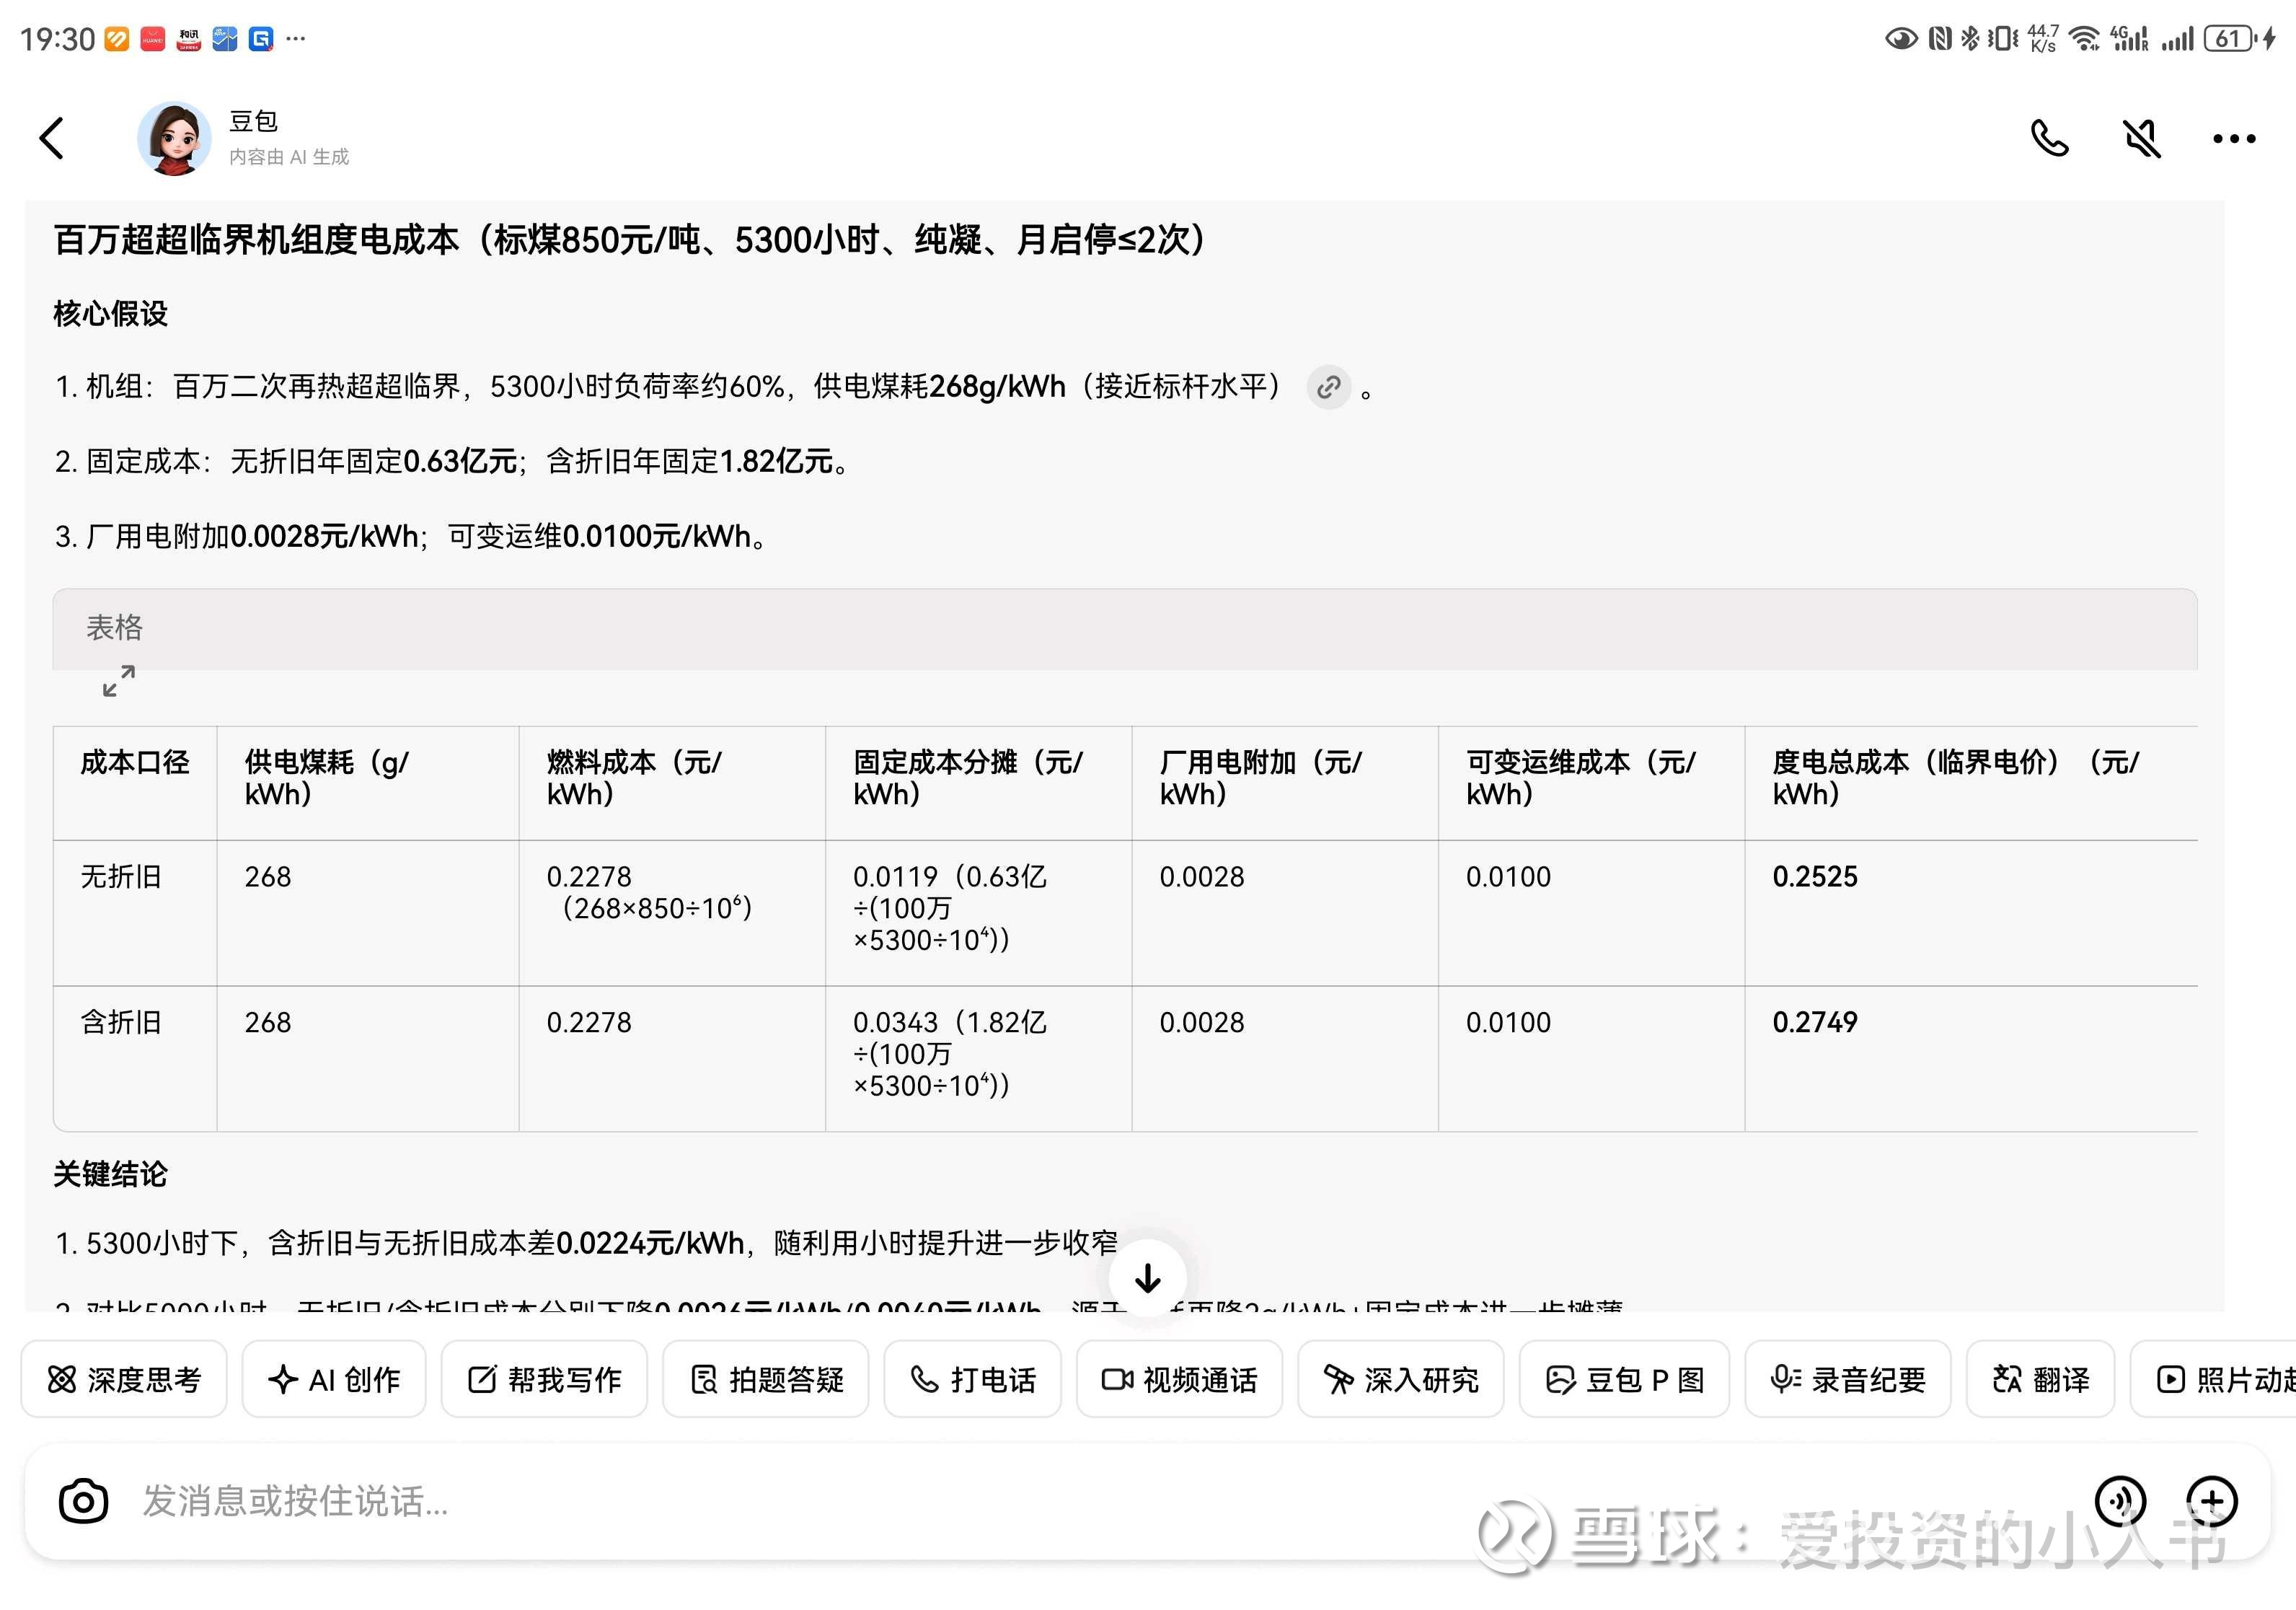Open the AI 创作 feature
The width and height of the screenshot is (2296, 1610).
334,1380
